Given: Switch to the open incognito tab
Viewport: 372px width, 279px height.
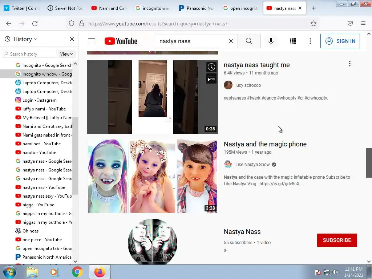Looking at the screenshot, I should (x=240, y=8).
